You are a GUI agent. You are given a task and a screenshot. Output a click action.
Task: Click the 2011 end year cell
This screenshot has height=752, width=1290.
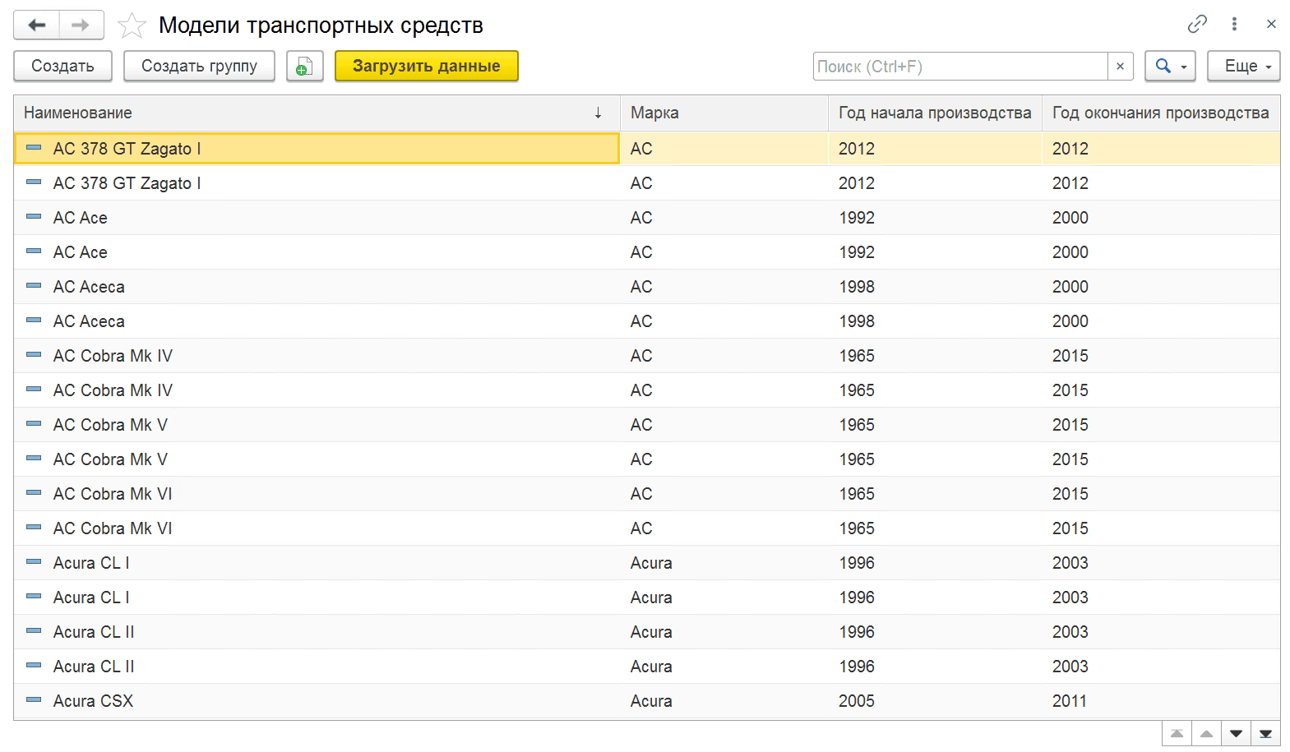tap(1161, 701)
